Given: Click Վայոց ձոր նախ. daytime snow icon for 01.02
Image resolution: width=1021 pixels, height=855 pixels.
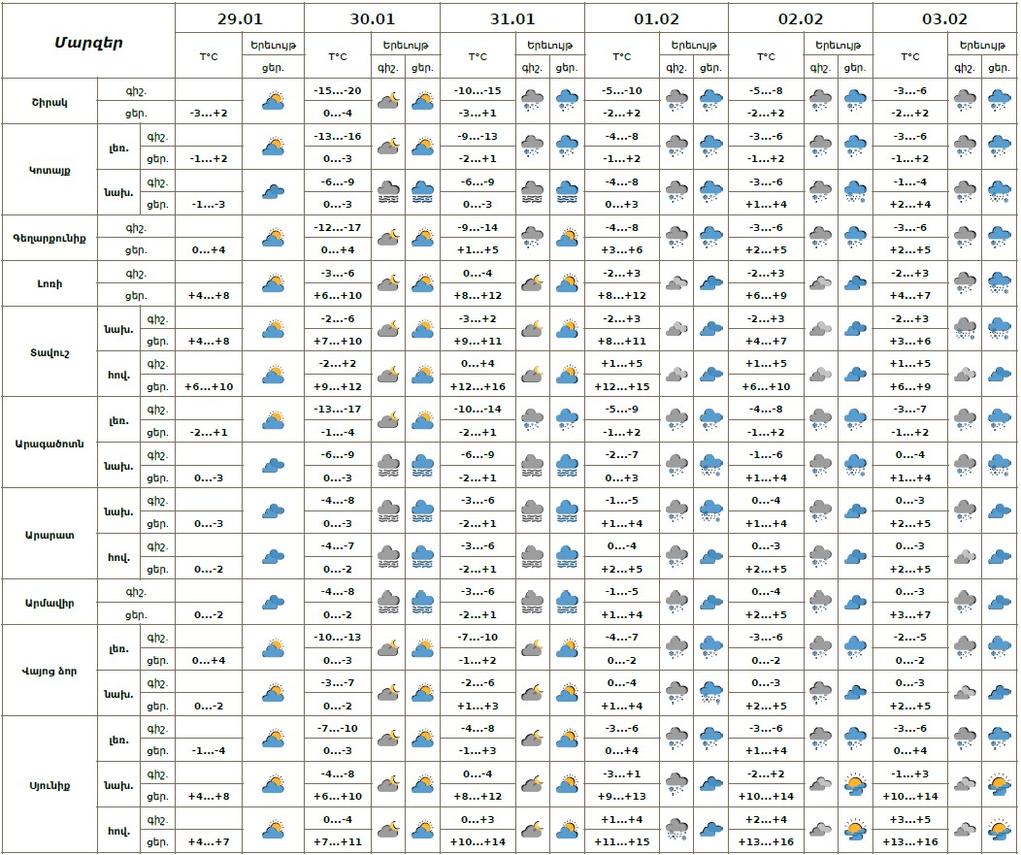Looking at the screenshot, I should [x=710, y=693].
